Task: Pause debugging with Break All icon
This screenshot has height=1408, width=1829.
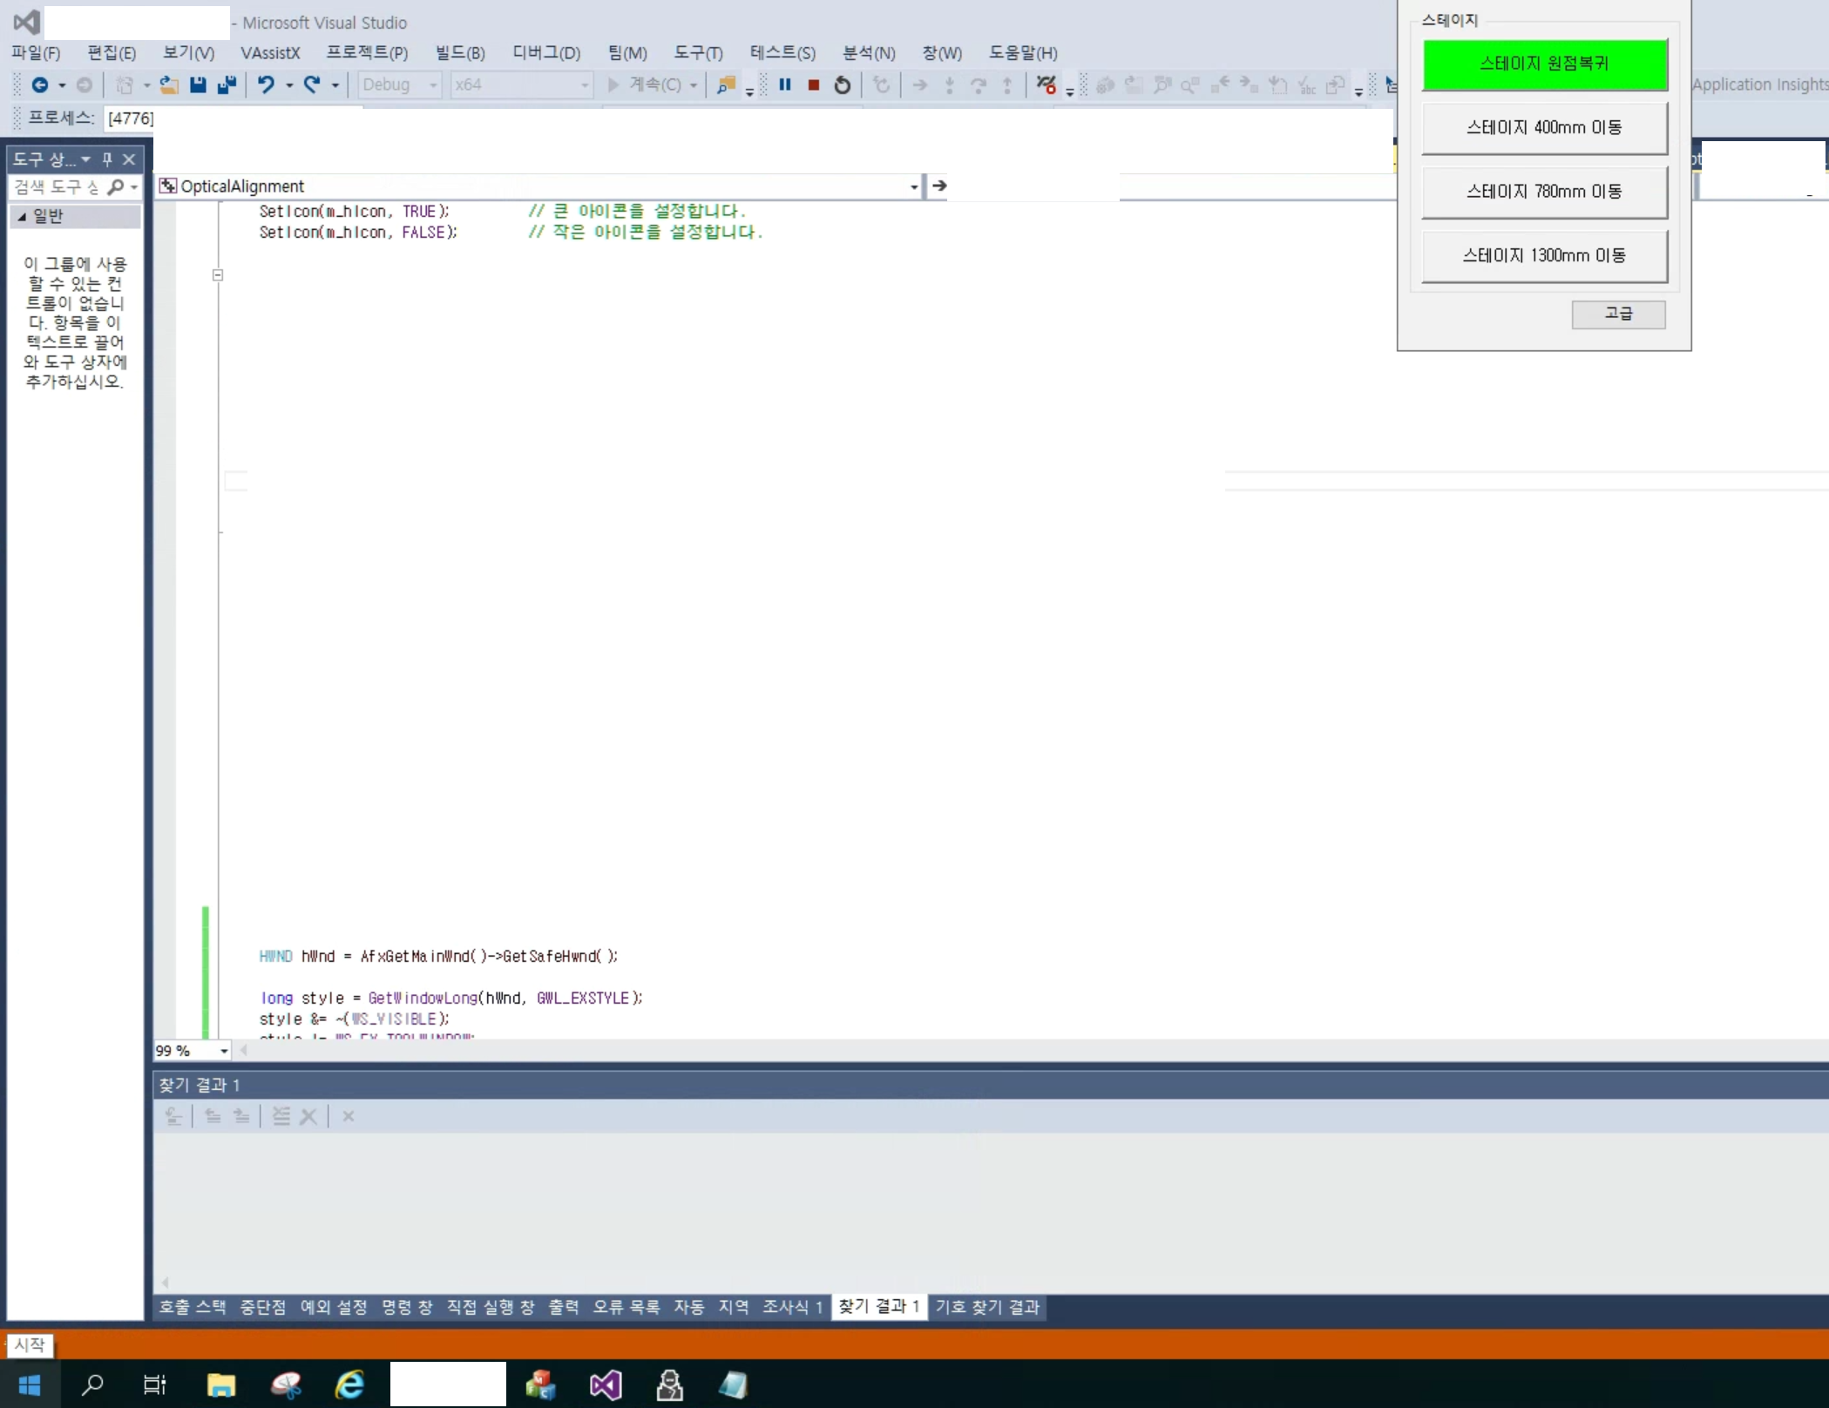Action: pos(784,85)
